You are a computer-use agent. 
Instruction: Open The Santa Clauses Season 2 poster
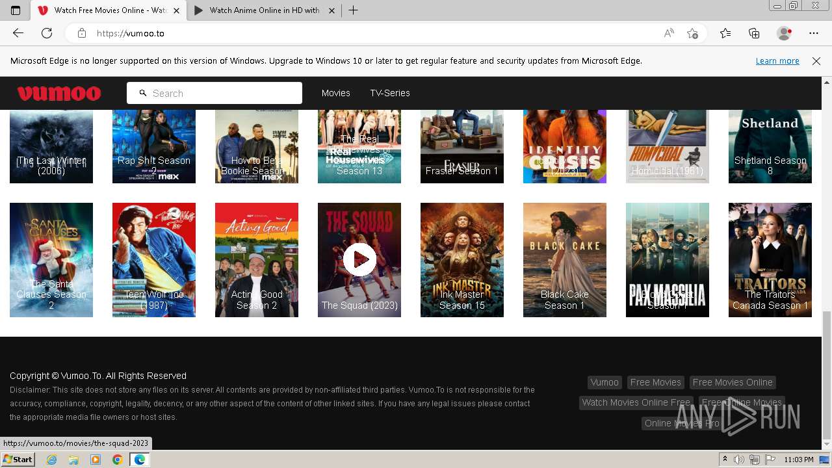(x=51, y=260)
